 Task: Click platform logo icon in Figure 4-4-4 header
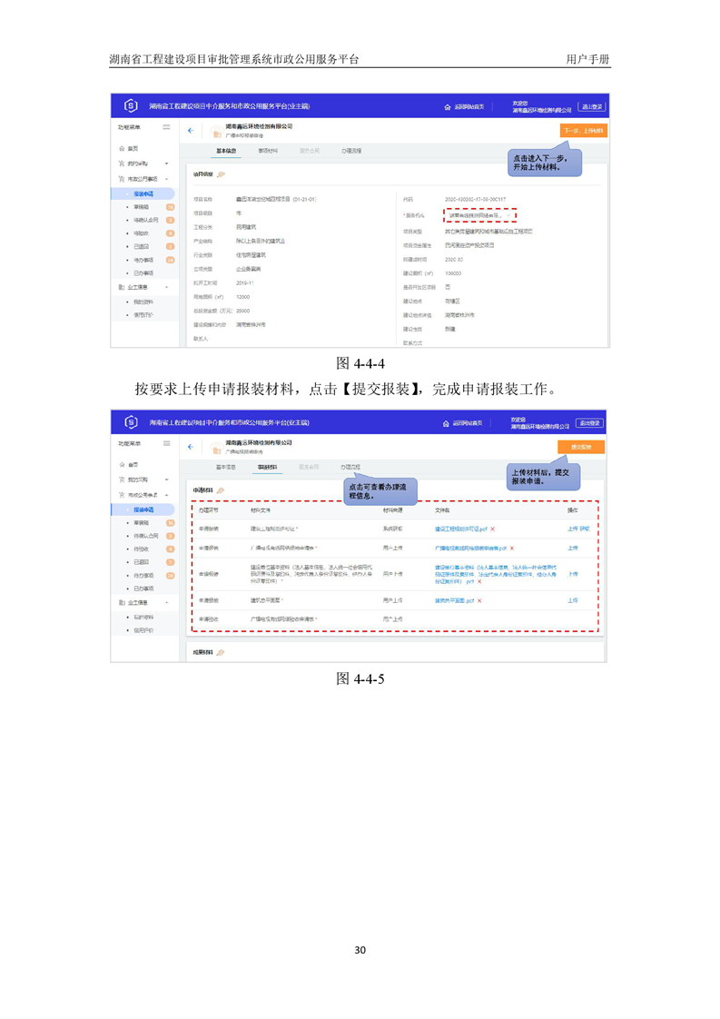pos(131,105)
